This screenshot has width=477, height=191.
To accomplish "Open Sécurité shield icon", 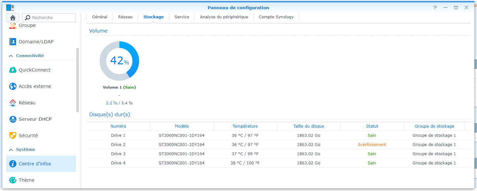I will click(x=13, y=136).
